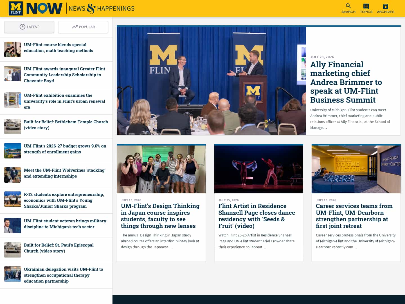Open Ukrainian delegation occupational therapy article
The image size is (405, 304).
63,275
